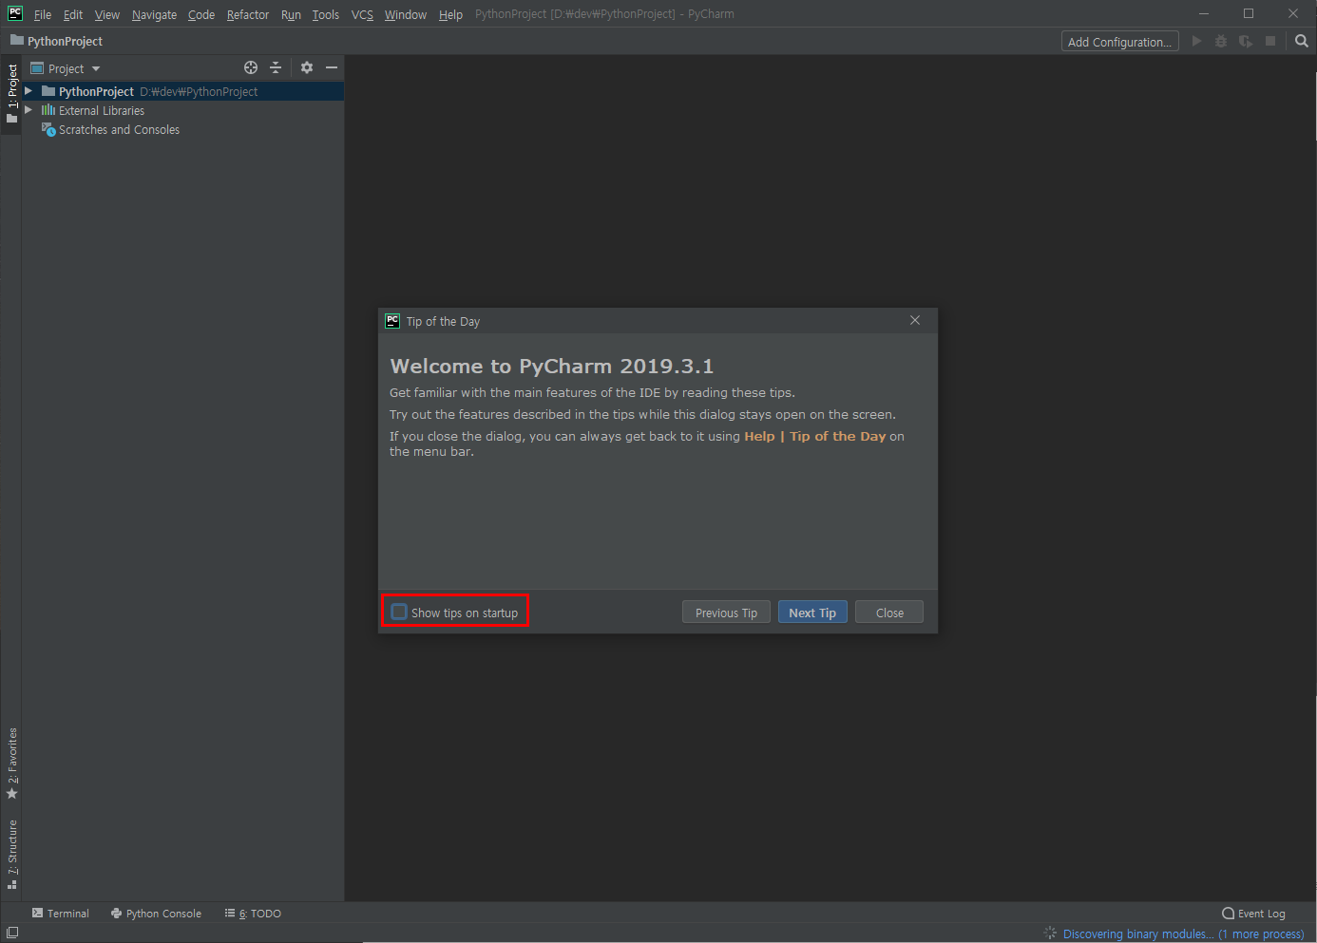Open the Project view dropdown
Image resolution: width=1317 pixels, height=943 pixels.
(66, 68)
